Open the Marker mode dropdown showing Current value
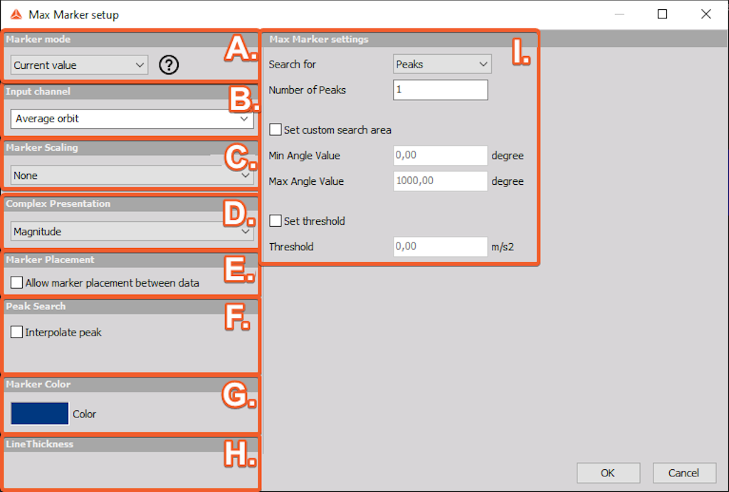The width and height of the screenshot is (729, 492). (x=79, y=65)
